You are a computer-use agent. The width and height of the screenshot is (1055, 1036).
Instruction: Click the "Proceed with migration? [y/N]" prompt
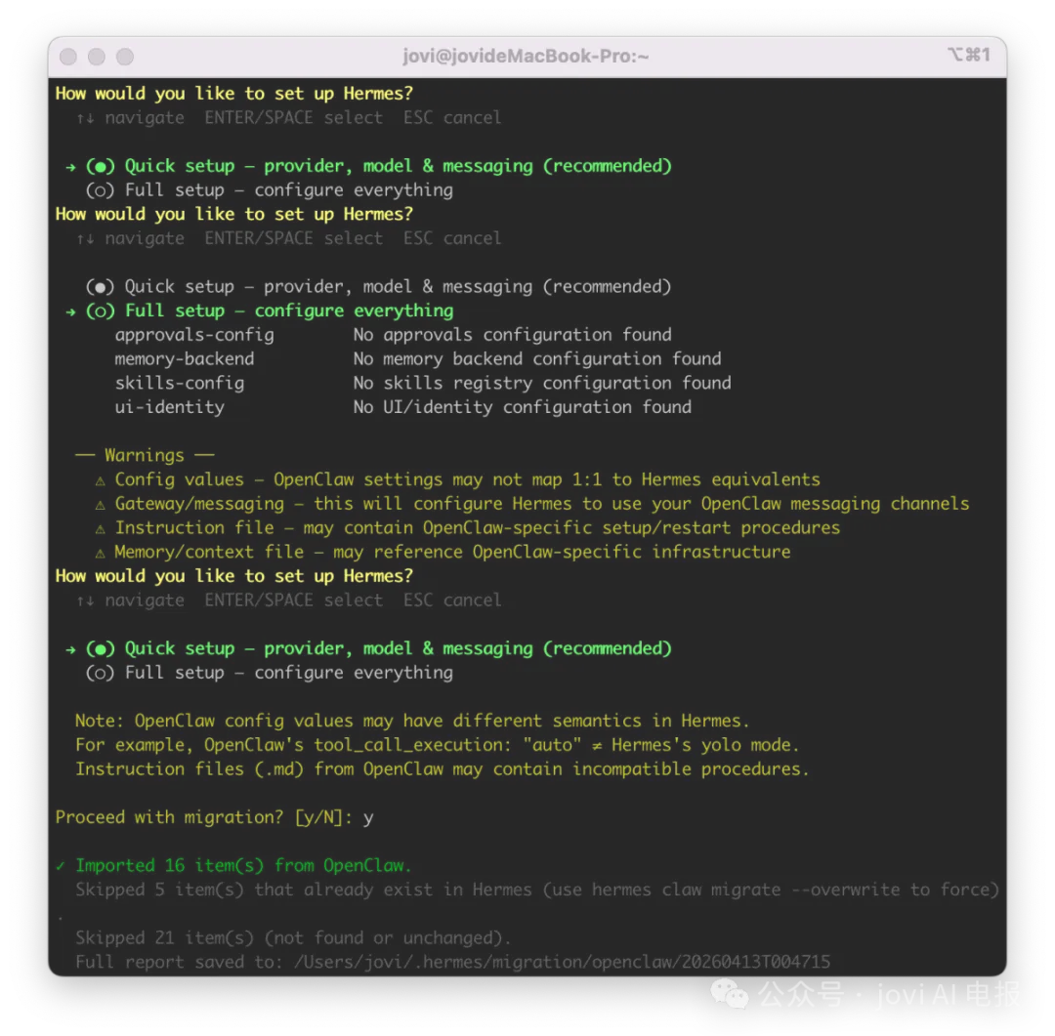(x=204, y=818)
